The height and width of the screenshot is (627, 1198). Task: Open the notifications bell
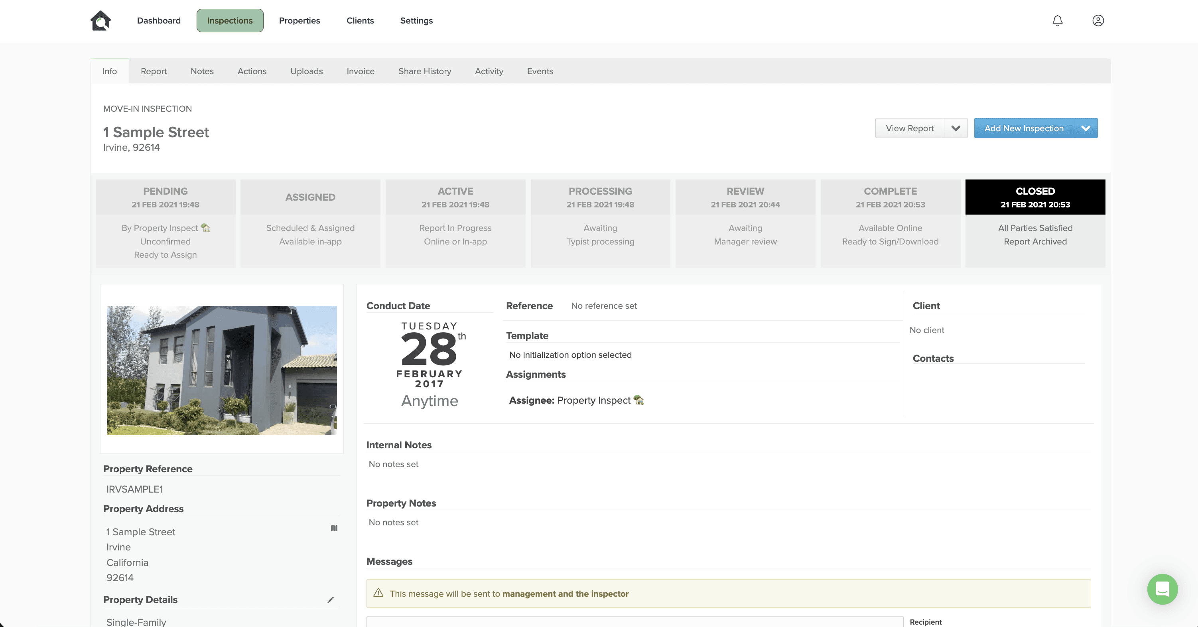click(1058, 20)
